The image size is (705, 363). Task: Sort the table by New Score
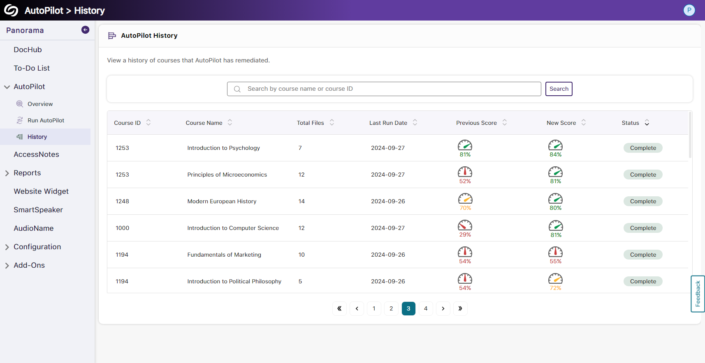[x=583, y=122]
